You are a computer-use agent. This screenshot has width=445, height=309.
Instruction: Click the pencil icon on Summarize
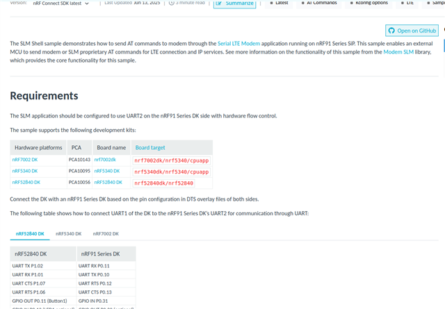pos(218,3)
